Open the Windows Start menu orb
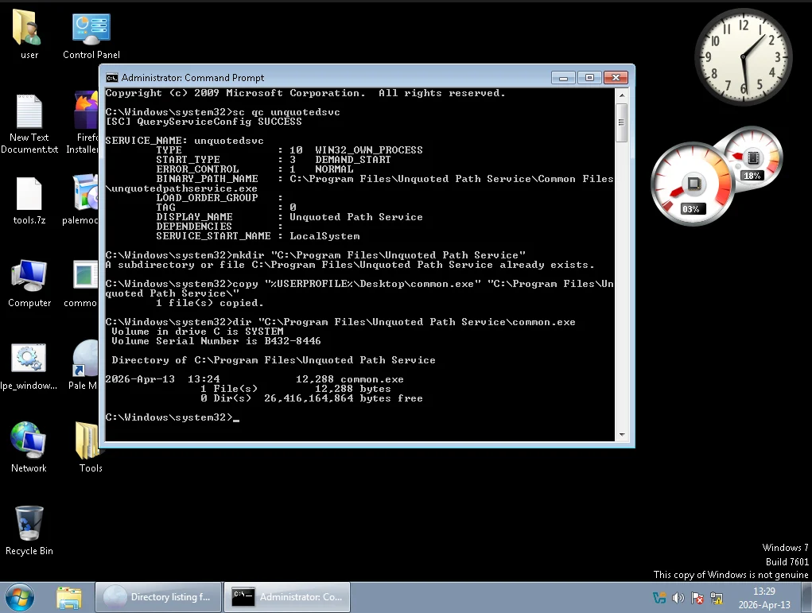 [x=20, y=597]
